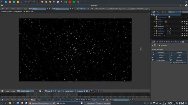Viewport: 188px width, 105px height.
Task: Click the timeline playhead marker at frame 60
Action: coord(52,94)
